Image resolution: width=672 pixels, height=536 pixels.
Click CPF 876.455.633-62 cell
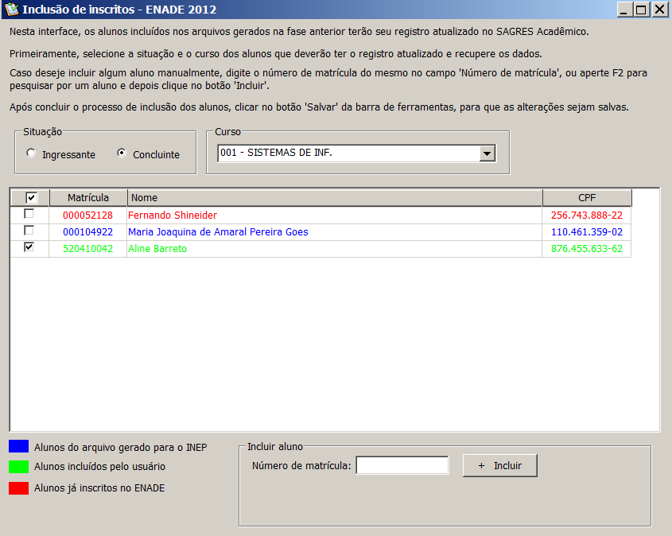point(587,248)
